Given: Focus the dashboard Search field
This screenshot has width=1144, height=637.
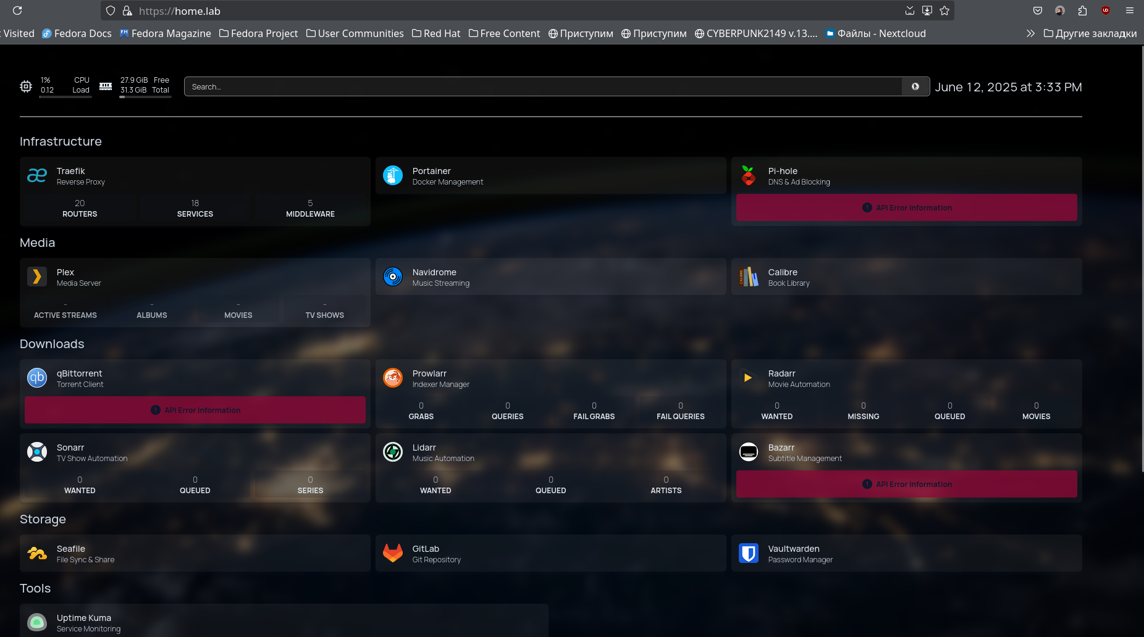Looking at the screenshot, I should coord(544,86).
